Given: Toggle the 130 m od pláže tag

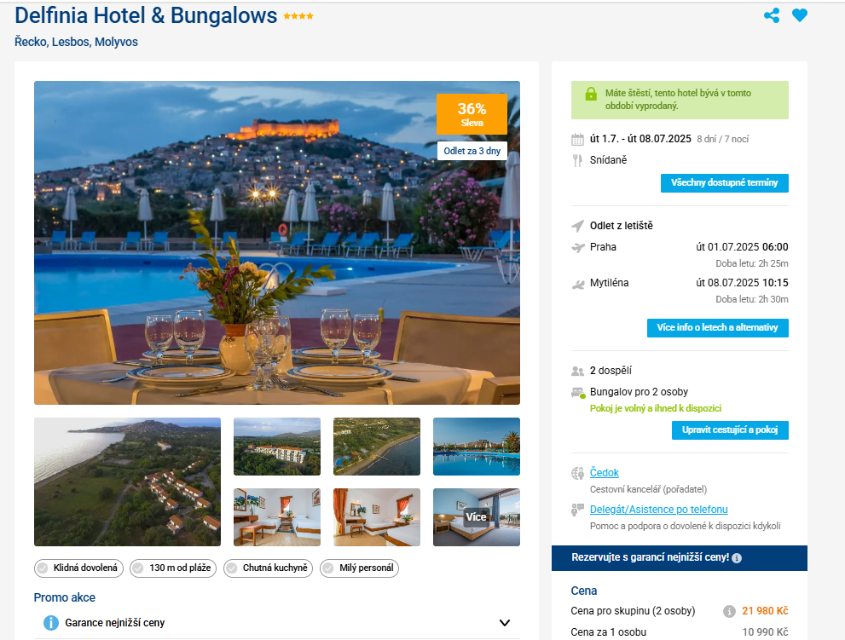Looking at the screenshot, I should [x=173, y=568].
